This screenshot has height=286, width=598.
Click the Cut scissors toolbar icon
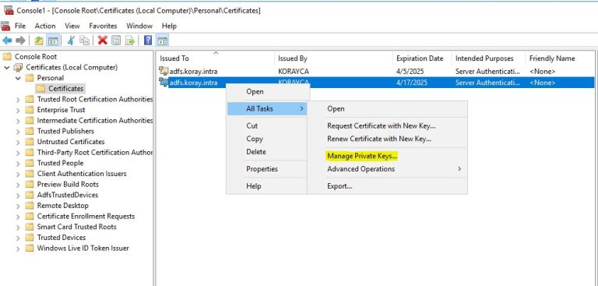click(71, 41)
